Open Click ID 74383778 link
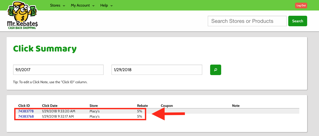319x136 pixels. click(26, 111)
